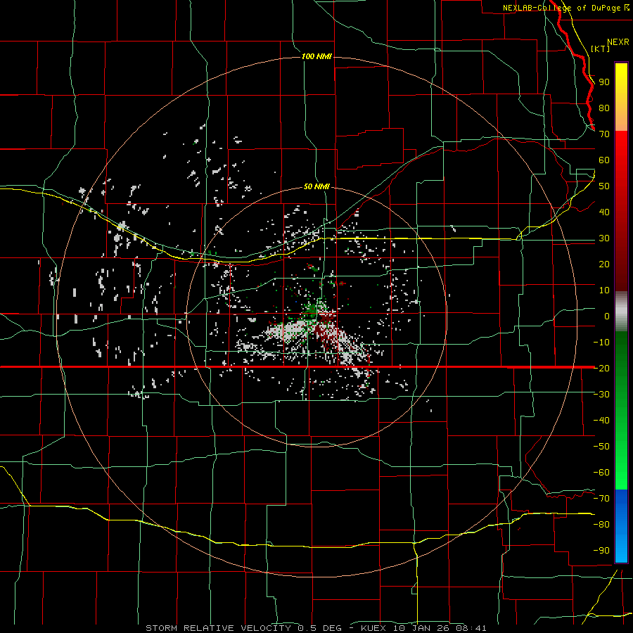Click the Storm Relative Velocity caption text
The height and width of the screenshot is (633, 633).
click(x=316, y=628)
